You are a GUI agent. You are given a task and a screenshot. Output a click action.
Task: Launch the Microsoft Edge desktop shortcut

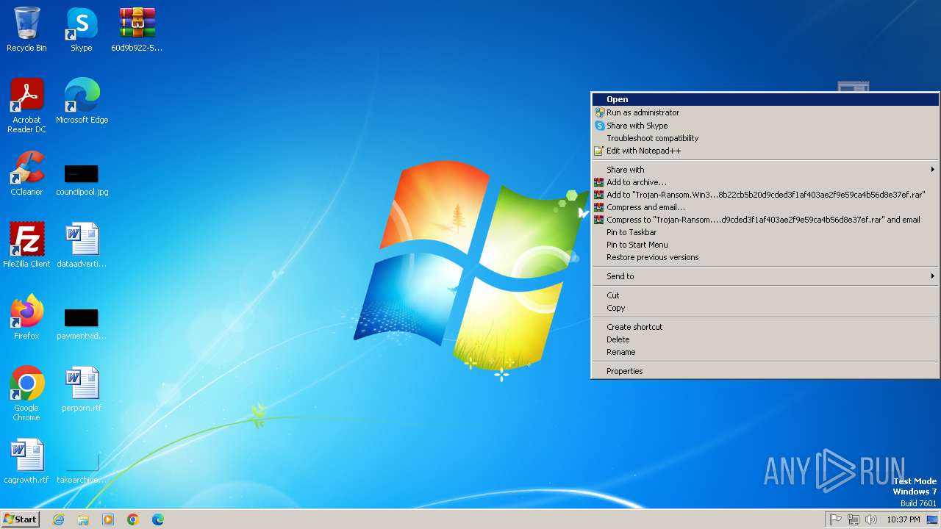coord(82,101)
